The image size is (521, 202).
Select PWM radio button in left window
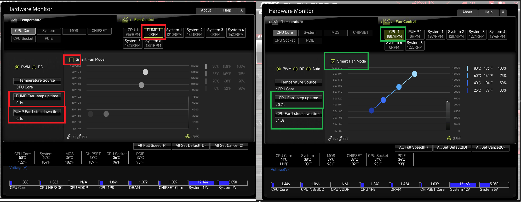tap(17, 67)
